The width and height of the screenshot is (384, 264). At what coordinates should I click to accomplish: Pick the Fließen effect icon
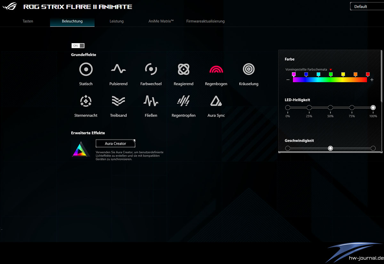151,101
